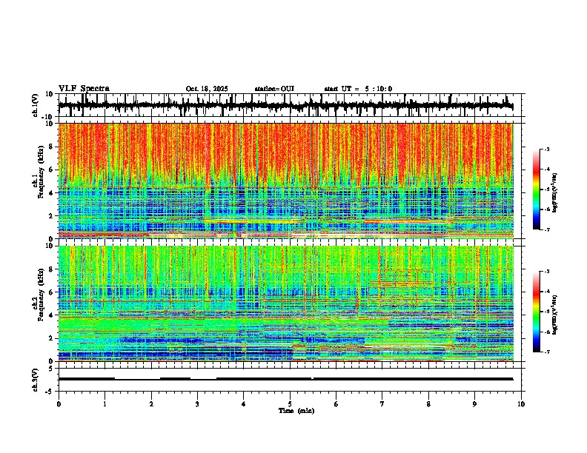Image resolution: width=587 pixels, height=453 pixels.
Task: Select the "start UT = 5:10:0" text
Action: click(x=358, y=89)
